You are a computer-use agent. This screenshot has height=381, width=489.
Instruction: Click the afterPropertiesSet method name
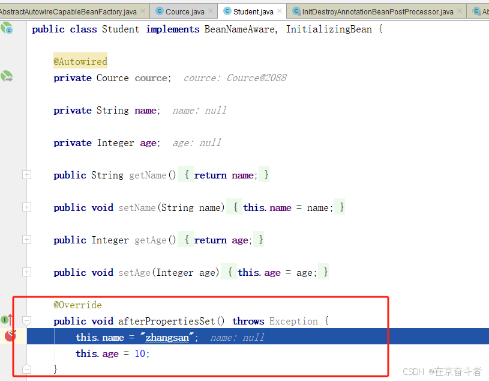(x=167, y=321)
